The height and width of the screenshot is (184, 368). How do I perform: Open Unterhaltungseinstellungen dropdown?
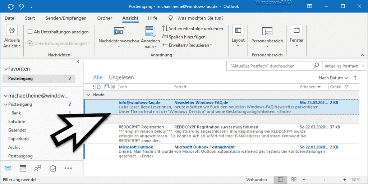coord(59,43)
